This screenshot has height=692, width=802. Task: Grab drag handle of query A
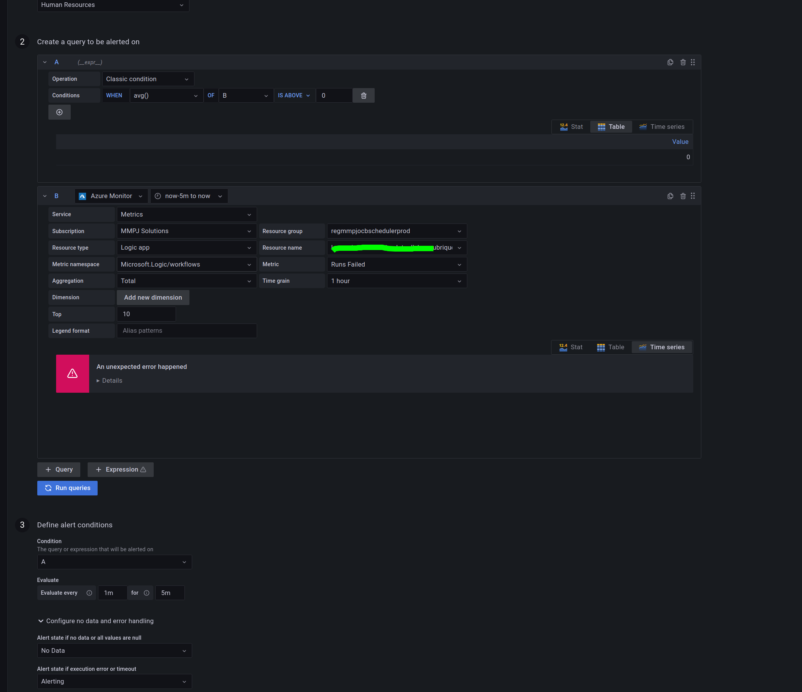pos(693,62)
